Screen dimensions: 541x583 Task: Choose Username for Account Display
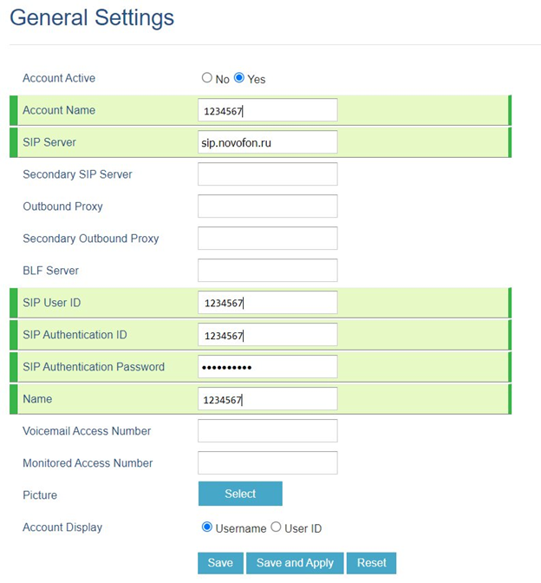(x=207, y=527)
